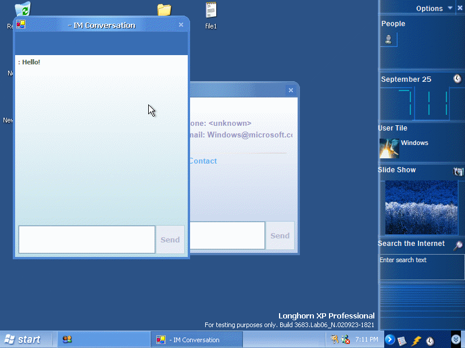Click Send in the background contact window
This screenshot has width=465, height=348.
[280, 235]
